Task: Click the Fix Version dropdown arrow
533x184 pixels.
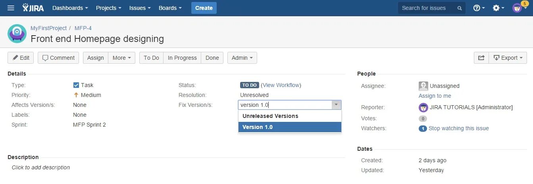Action: click(x=337, y=105)
